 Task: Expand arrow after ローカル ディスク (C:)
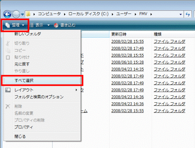click(x=112, y=14)
